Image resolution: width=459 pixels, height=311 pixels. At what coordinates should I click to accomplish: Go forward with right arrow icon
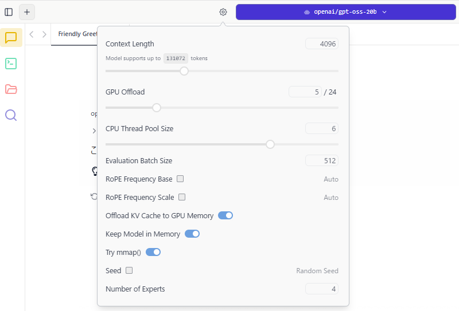(44, 34)
